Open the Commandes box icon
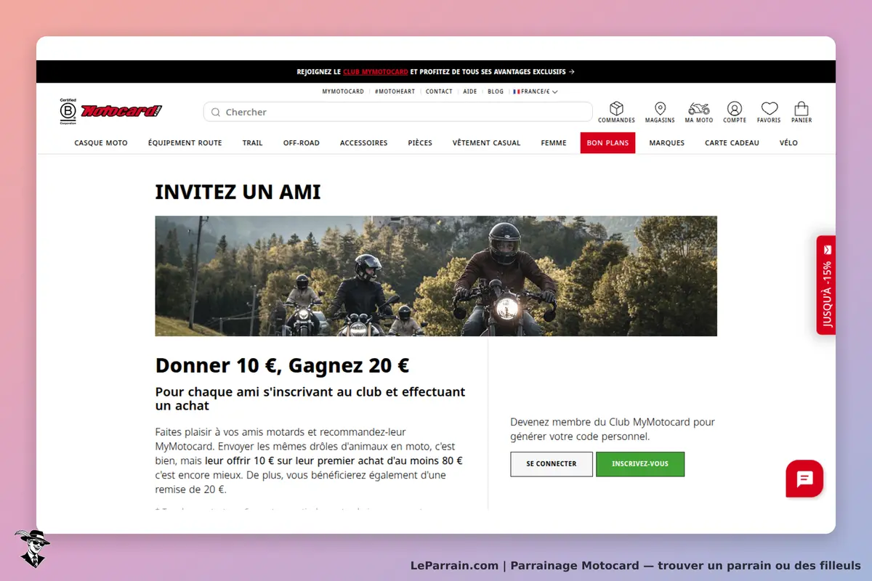This screenshot has height=581, width=872. 616,108
